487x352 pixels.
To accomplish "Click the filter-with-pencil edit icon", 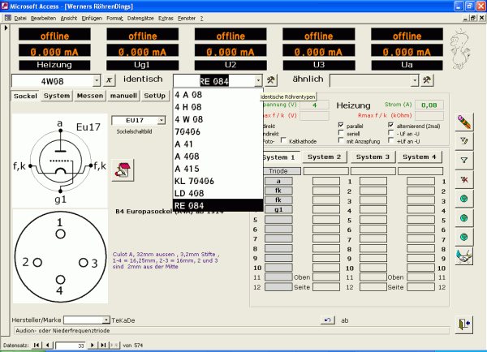I will tap(464, 141).
